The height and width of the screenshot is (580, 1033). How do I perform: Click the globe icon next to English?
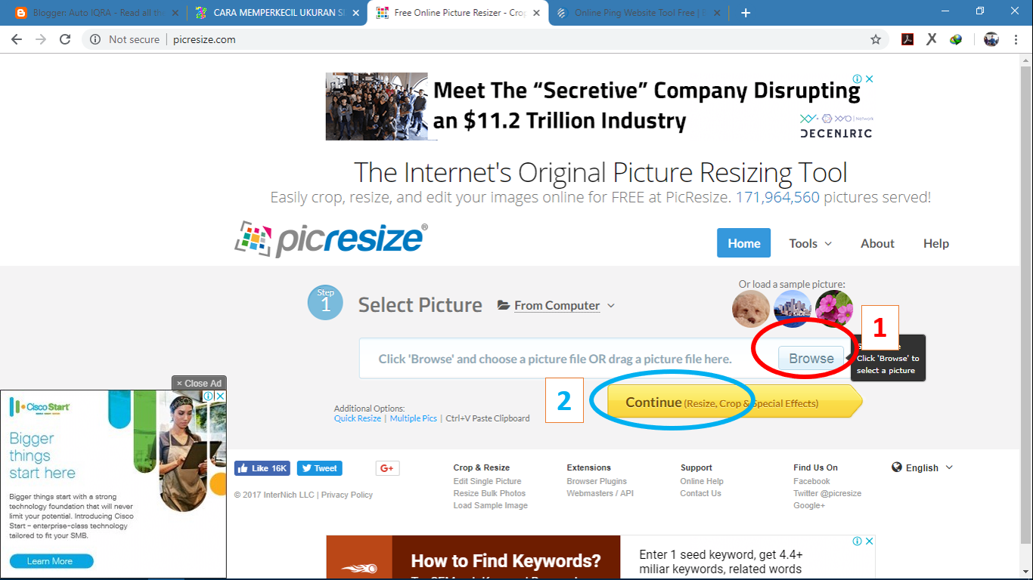coord(897,467)
